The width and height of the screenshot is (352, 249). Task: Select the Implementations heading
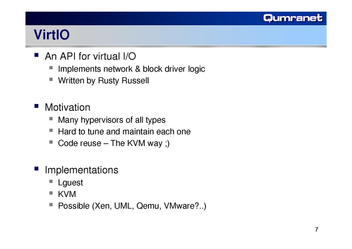[x=81, y=170]
